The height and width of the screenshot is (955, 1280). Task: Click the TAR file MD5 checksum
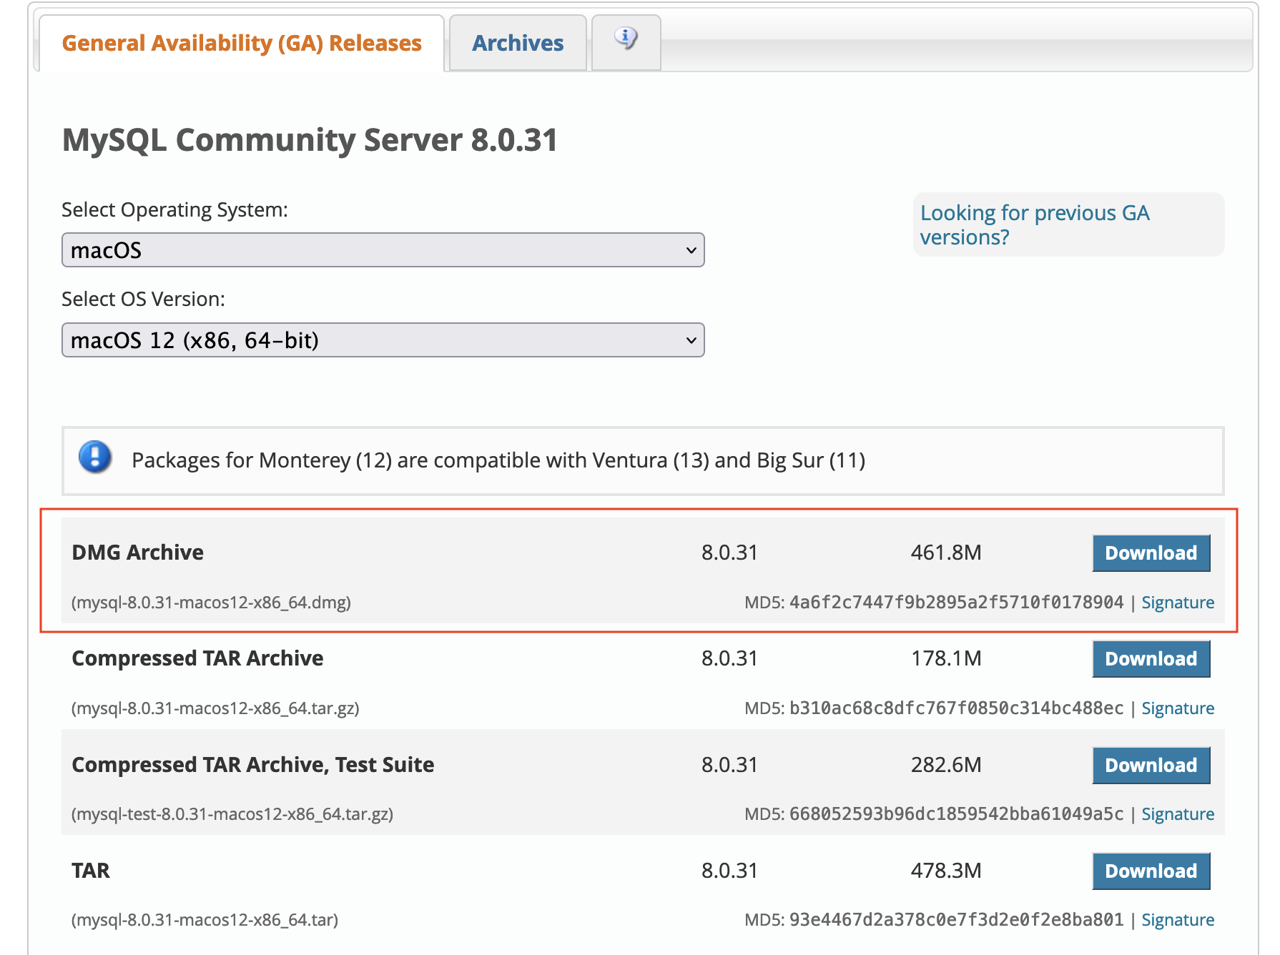[955, 920]
